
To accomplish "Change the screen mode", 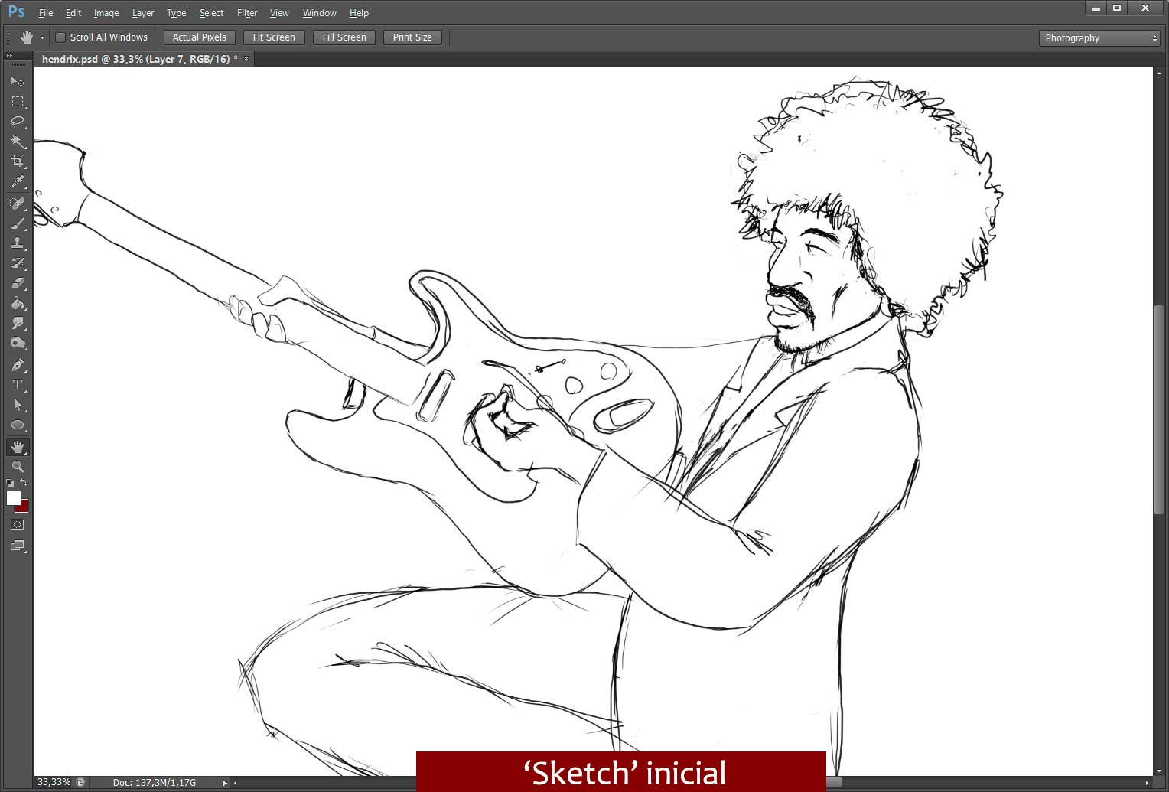I will pyautogui.click(x=18, y=546).
